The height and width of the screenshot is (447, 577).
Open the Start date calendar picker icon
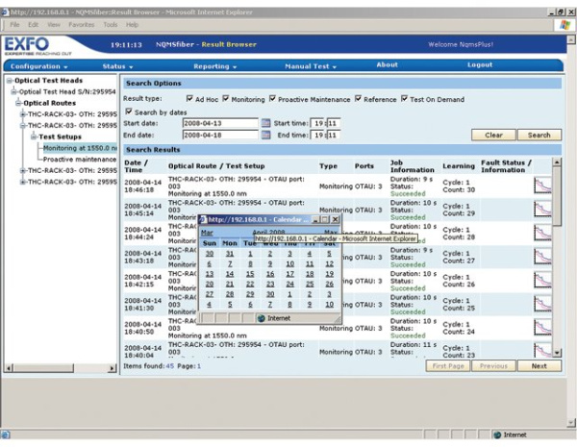(x=266, y=123)
